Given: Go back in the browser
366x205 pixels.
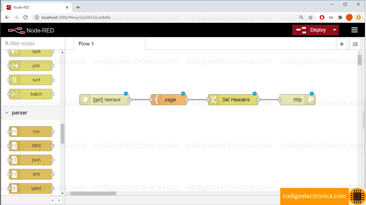Looking at the screenshot, I should 7,17.
